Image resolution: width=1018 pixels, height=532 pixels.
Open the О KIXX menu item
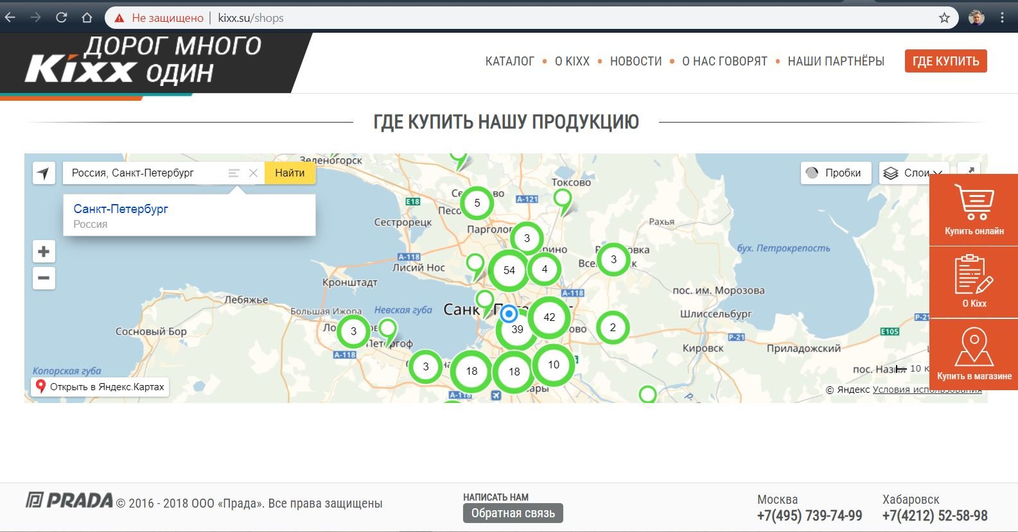pyautogui.click(x=572, y=61)
